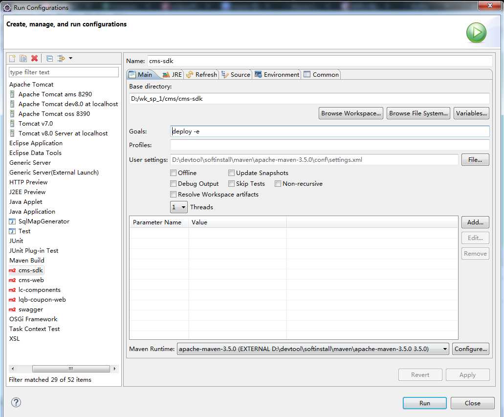Click the scrollbar right arrow in list
Screen dimensions: 504x417
[114, 369]
